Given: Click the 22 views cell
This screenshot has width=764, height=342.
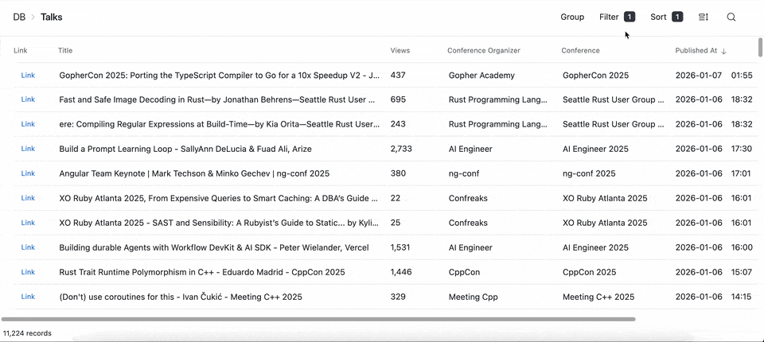Looking at the screenshot, I should [x=396, y=198].
